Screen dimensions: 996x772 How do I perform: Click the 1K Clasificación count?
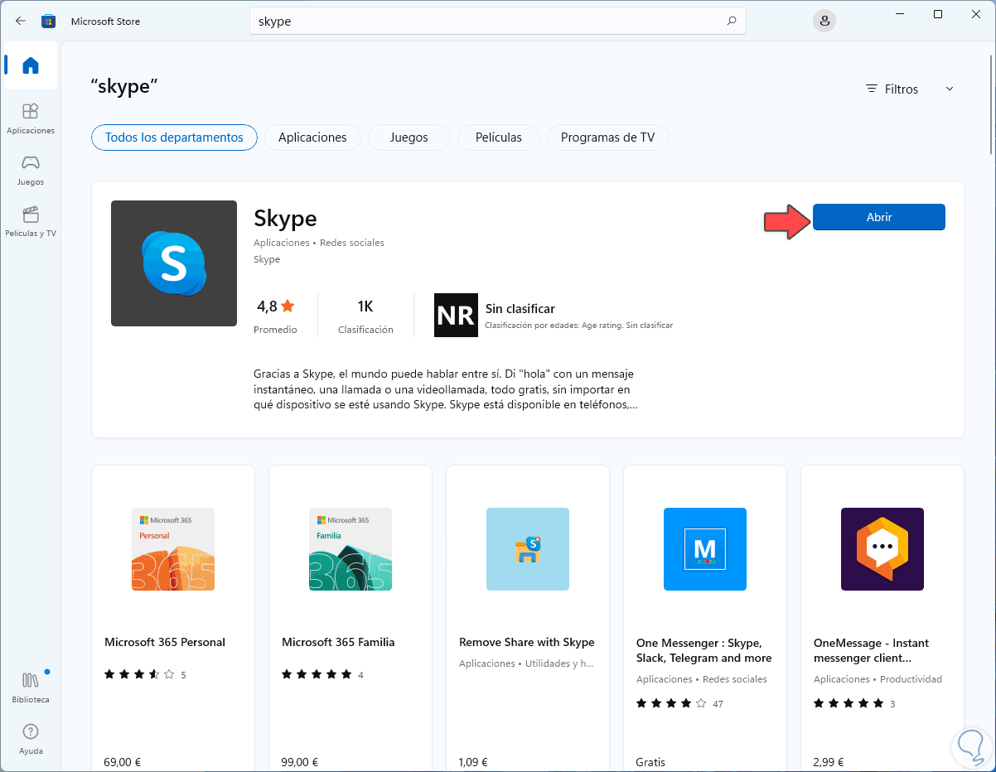[365, 316]
